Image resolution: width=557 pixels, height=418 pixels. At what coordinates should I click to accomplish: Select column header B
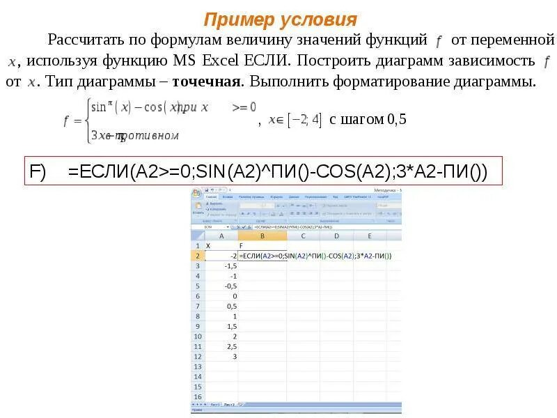(x=262, y=236)
